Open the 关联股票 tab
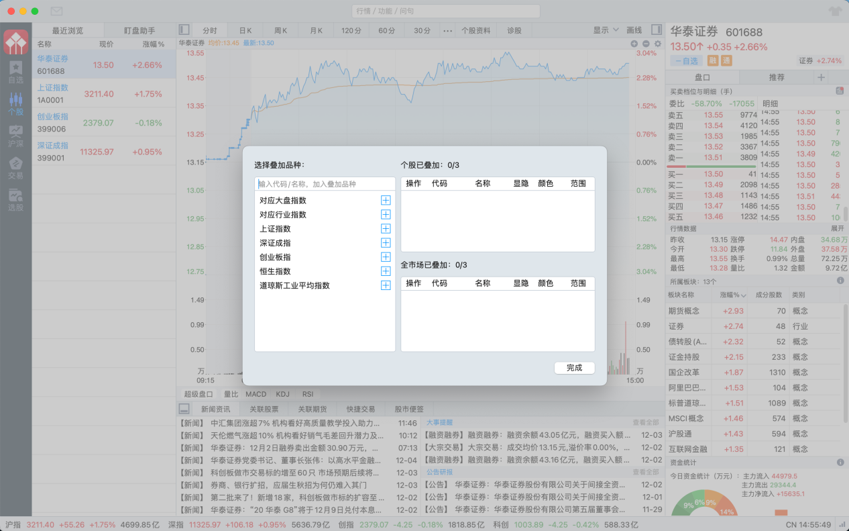Viewport: 849px width, 531px height. (x=264, y=409)
